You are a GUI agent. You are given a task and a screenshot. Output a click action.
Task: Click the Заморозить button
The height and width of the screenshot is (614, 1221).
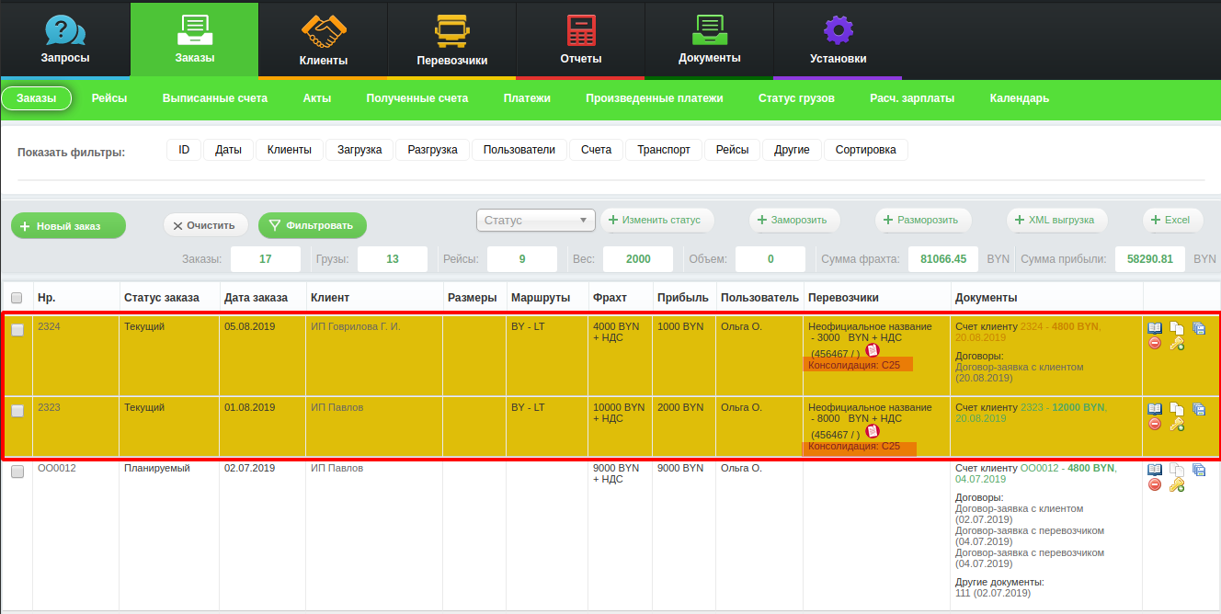794,221
